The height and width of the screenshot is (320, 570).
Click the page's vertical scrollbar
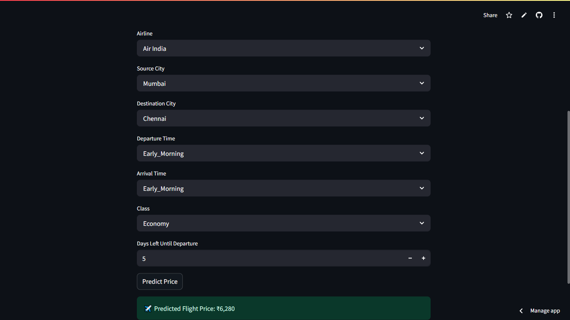point(568,197)
